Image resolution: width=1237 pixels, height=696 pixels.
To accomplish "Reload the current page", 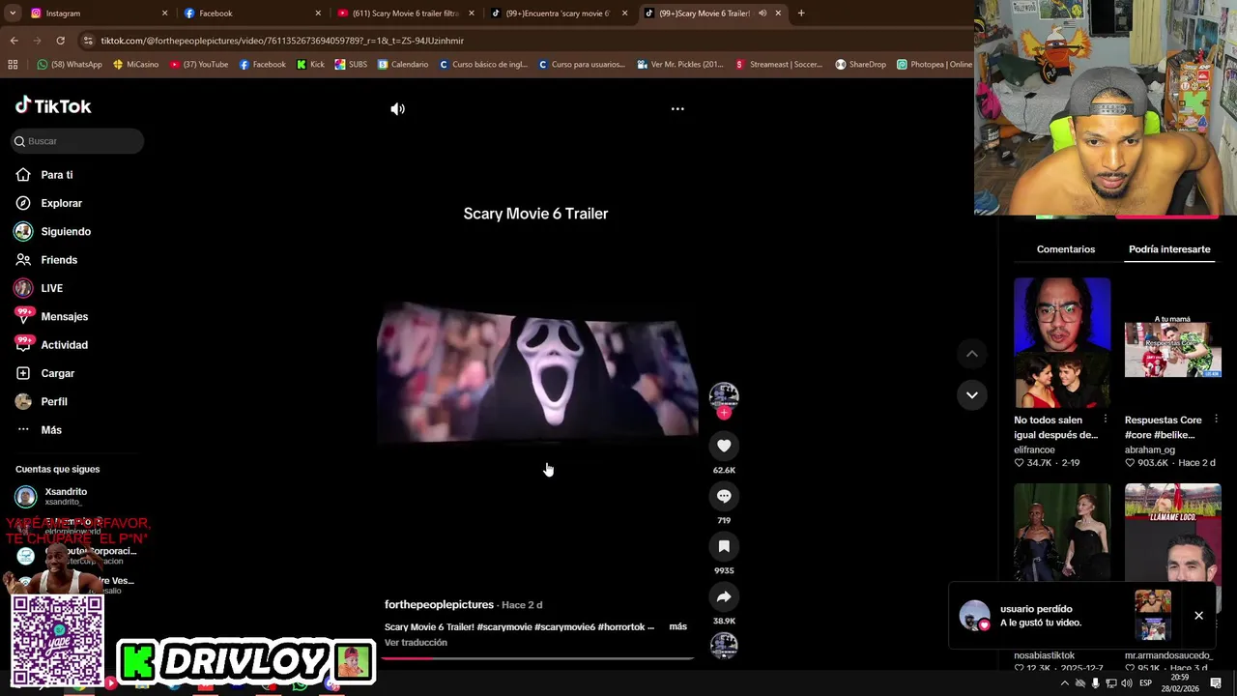I will (x=60, y=41).
